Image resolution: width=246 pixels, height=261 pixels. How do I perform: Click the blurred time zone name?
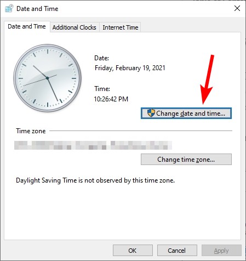[x=93, y=145]
